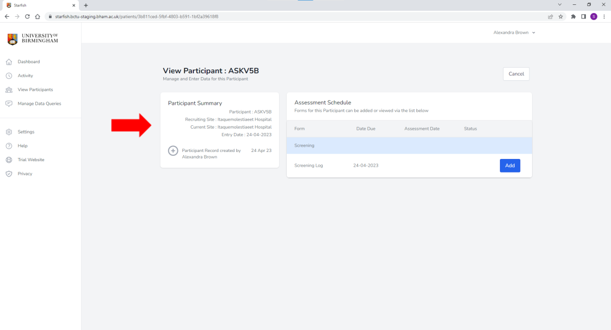The height and width of the screenshot is (330, 611).
Task: Open the Chrome three-dot menu
Action: tap(604, 16)
